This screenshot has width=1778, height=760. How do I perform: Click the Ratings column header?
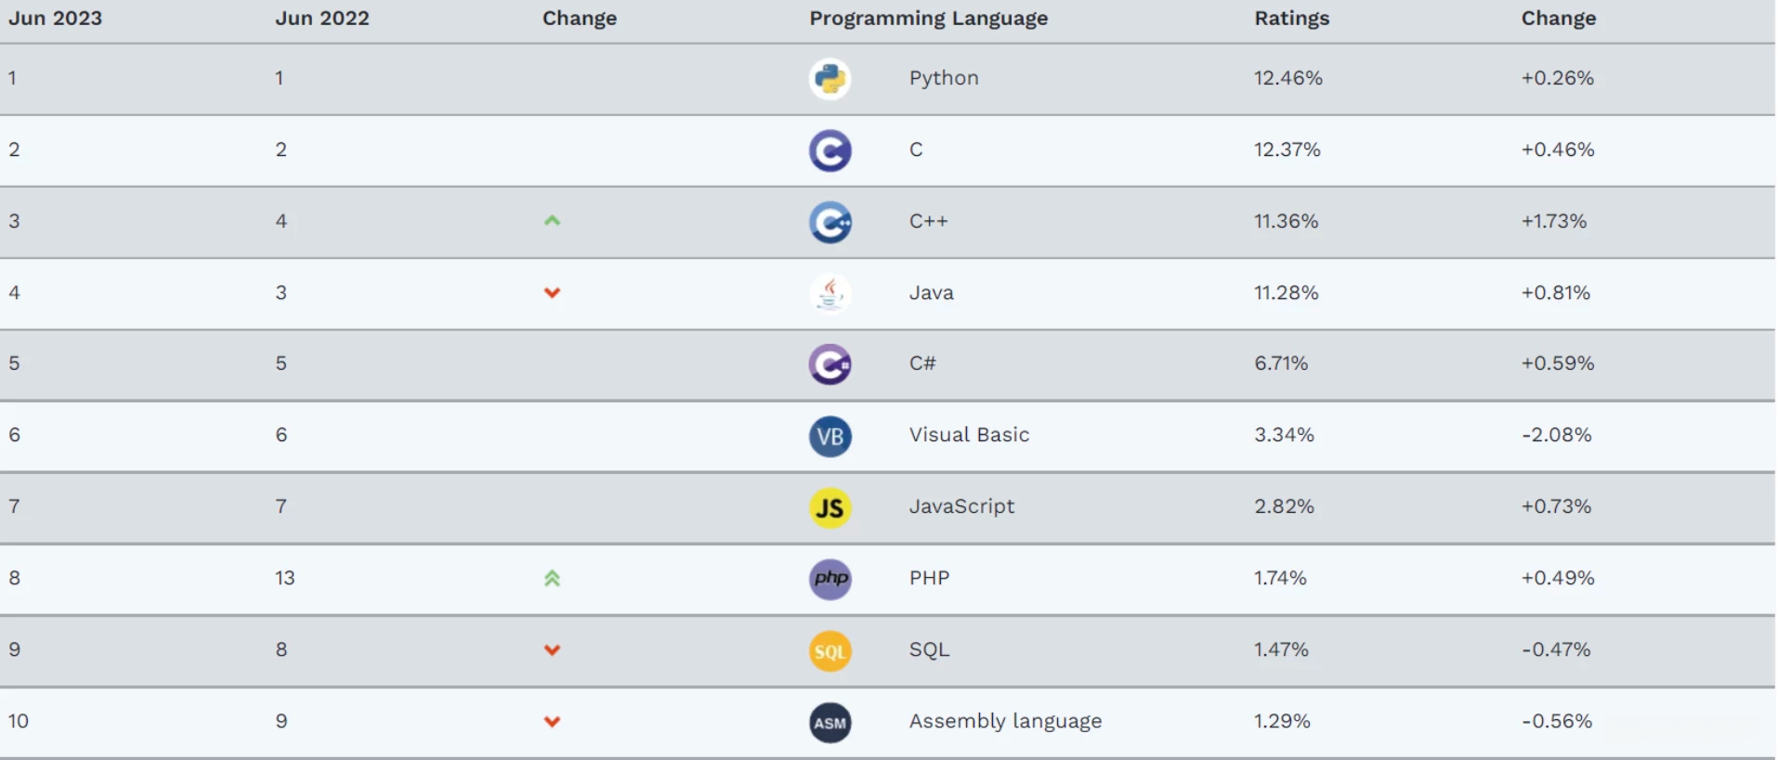1291,19
